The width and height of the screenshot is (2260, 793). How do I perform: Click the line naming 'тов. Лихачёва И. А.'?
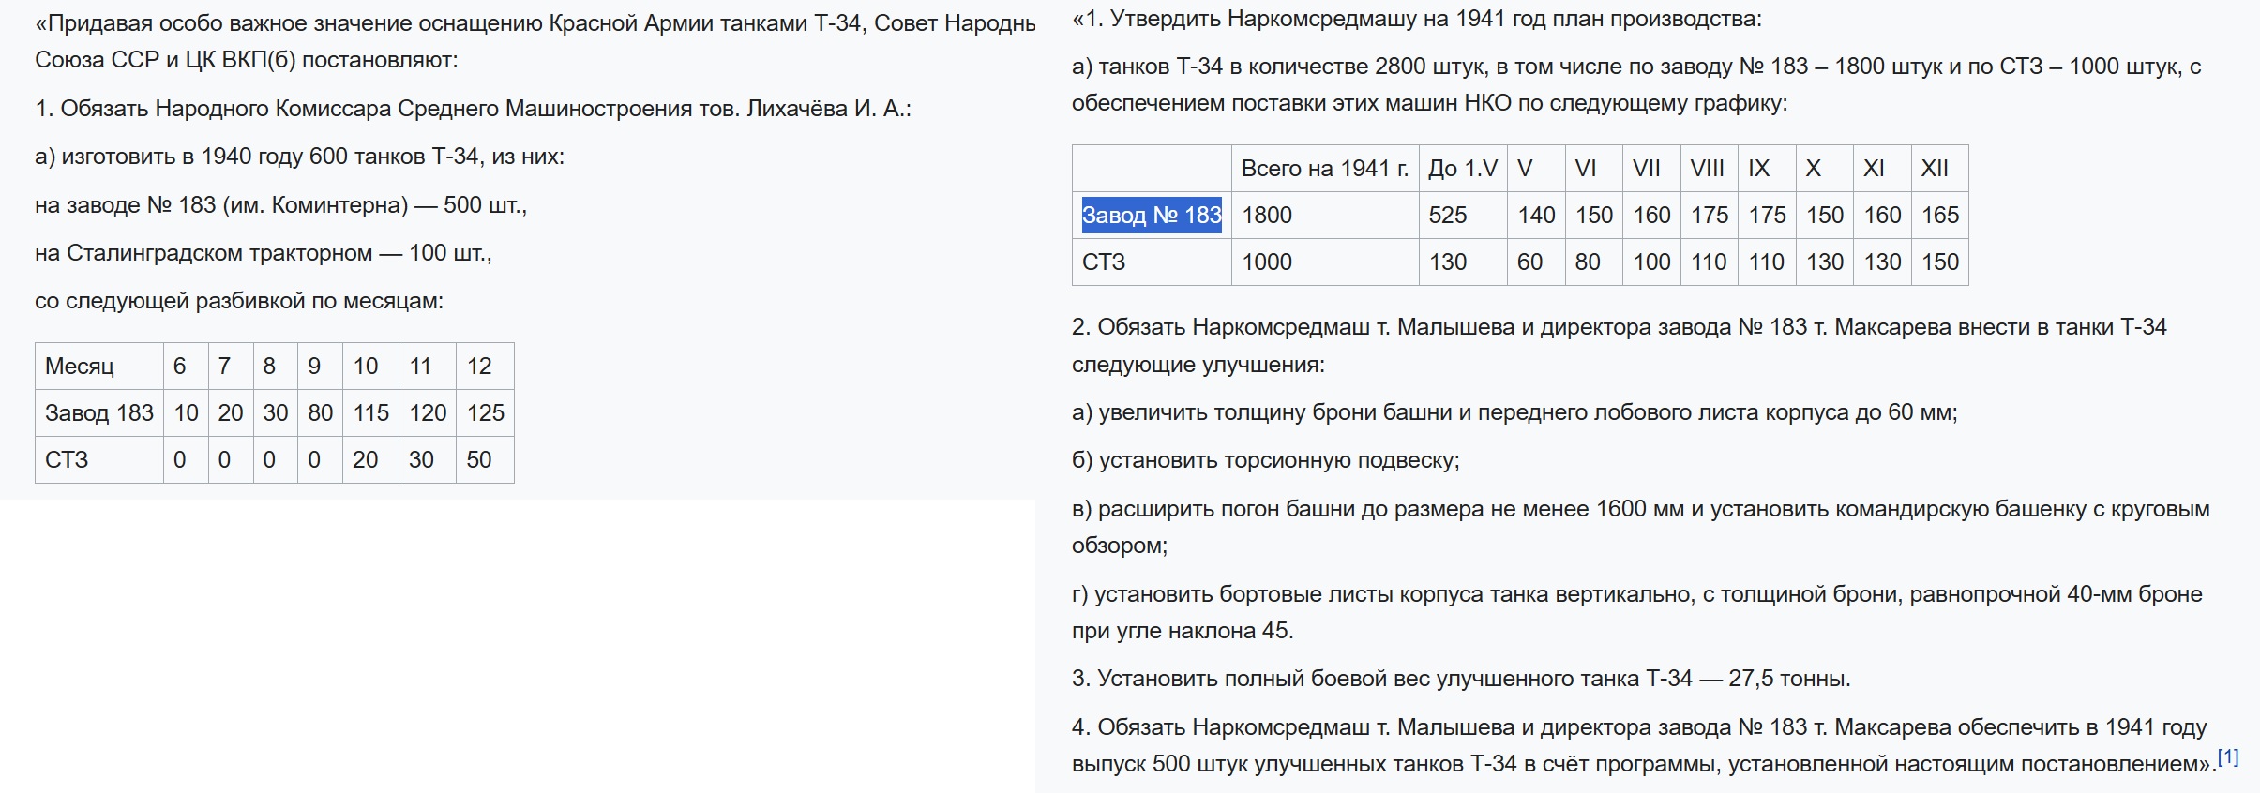point(474,109)
